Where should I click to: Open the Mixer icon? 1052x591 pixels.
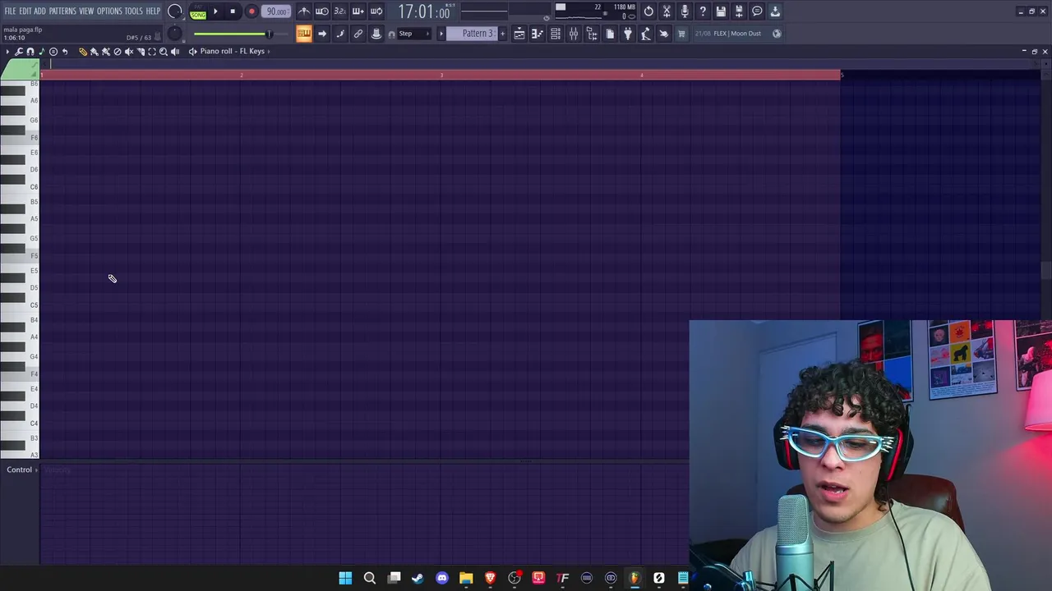coord(574,34)
